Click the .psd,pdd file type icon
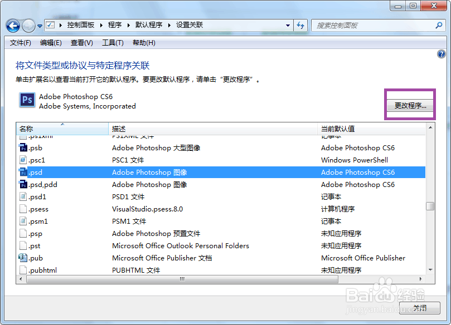 coord(23,184)
